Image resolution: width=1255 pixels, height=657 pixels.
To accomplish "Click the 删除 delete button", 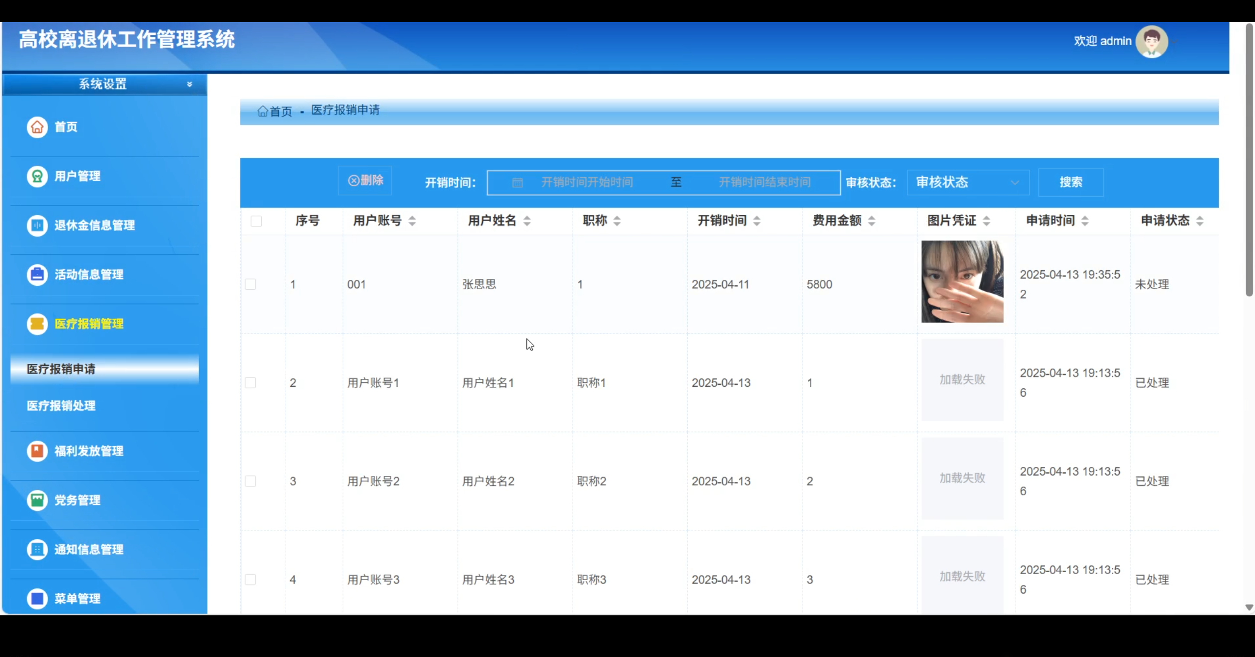I will click(364, 180).
